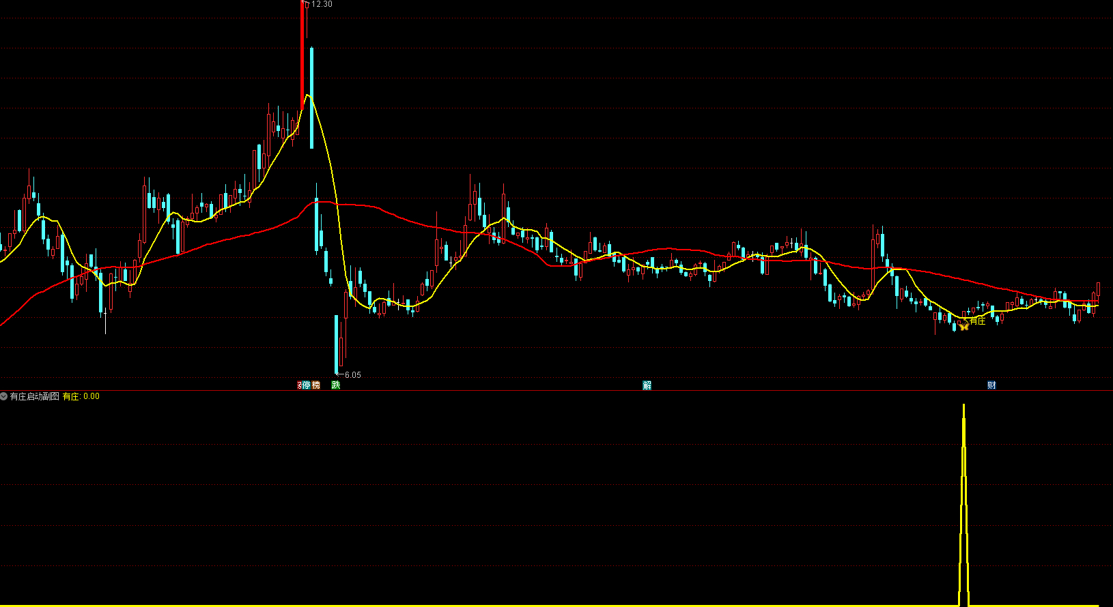Click the 有庄启动副图 indicator title
This screenshot has width=1113, height=607.
pyautogui.click(x=35, y=396)
